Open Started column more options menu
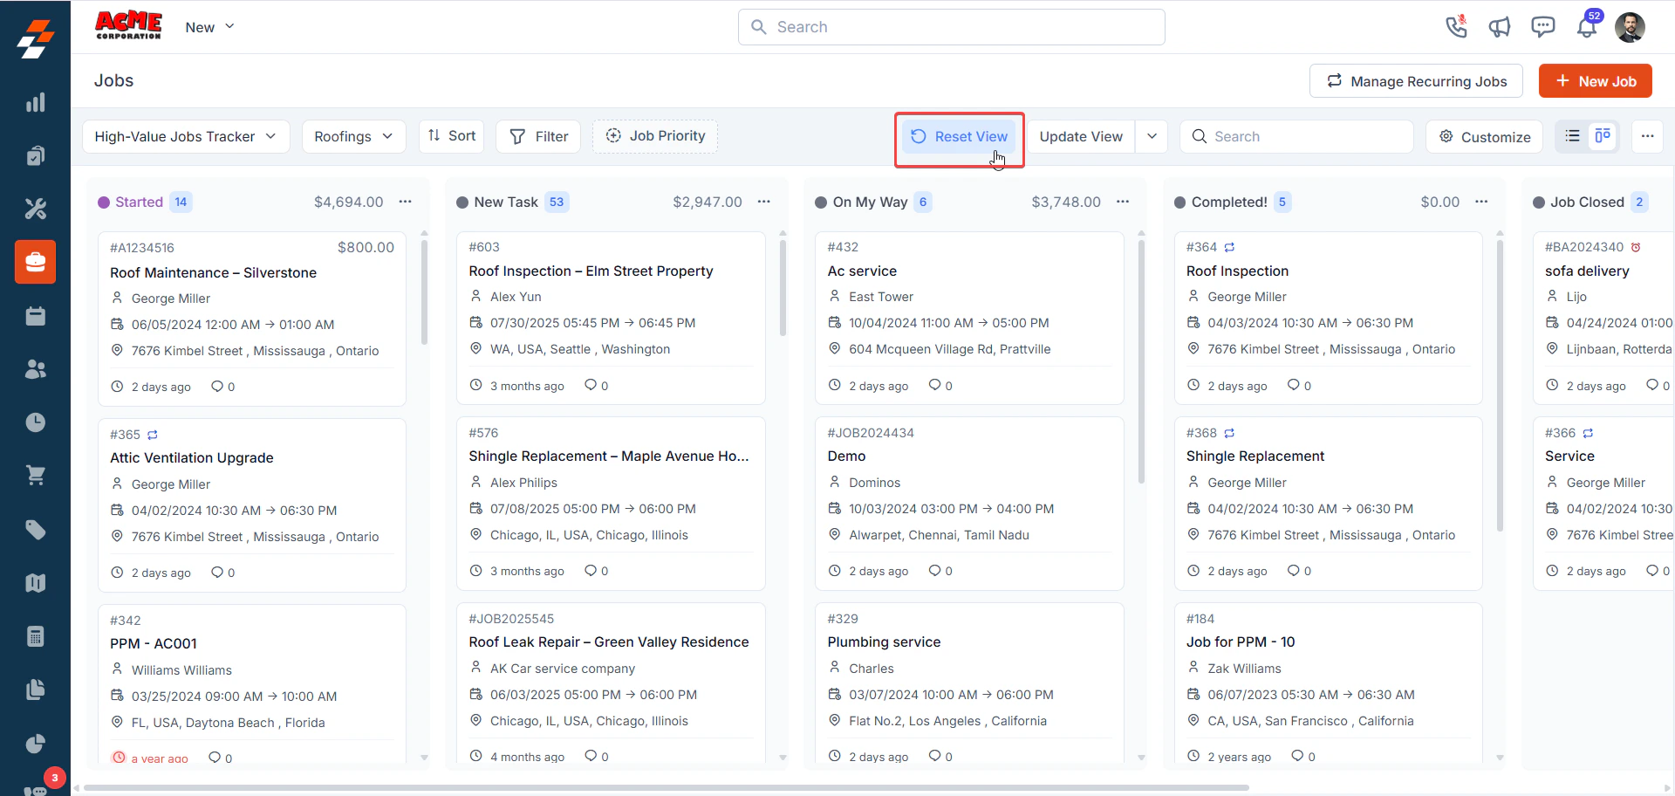1675x796 pixels. [406, 202]
